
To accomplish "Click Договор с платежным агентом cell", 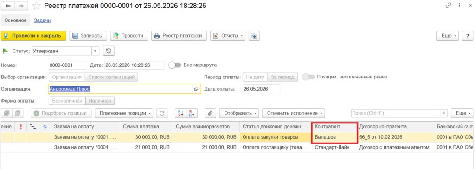I will 396,148.
